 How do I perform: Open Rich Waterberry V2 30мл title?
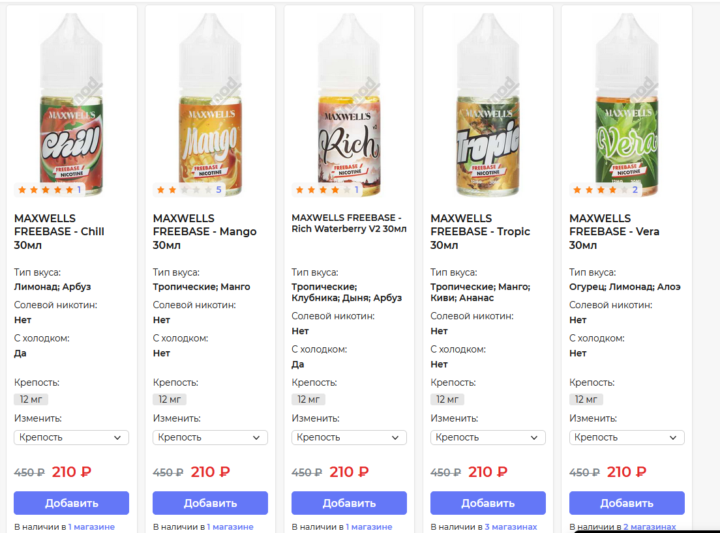point(349,223)
